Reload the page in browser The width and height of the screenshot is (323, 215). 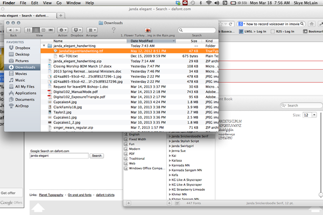coord(230,24)
